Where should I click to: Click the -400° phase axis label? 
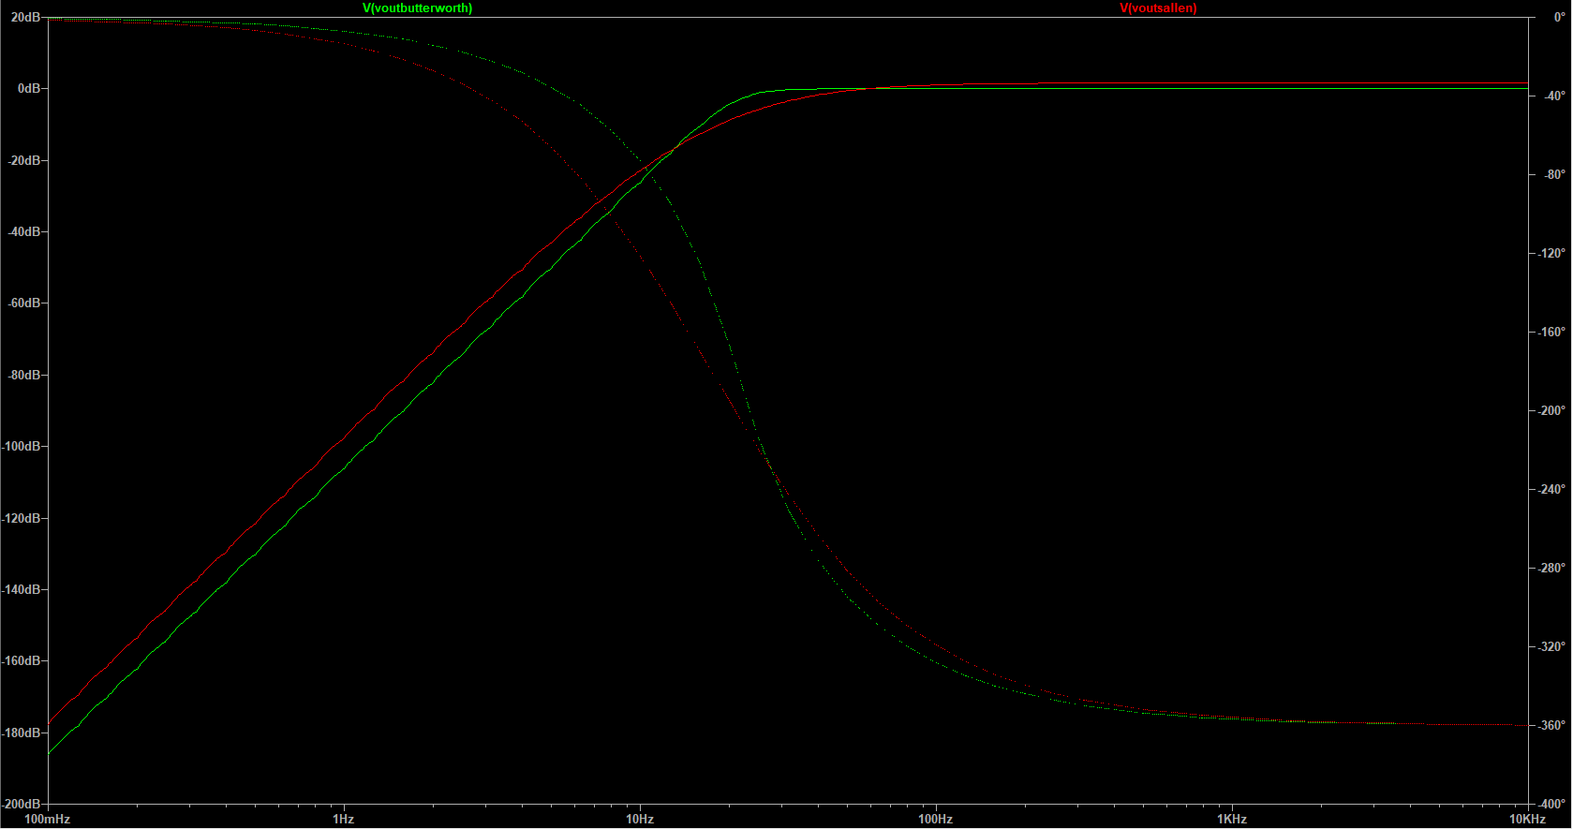(1550, 804)
